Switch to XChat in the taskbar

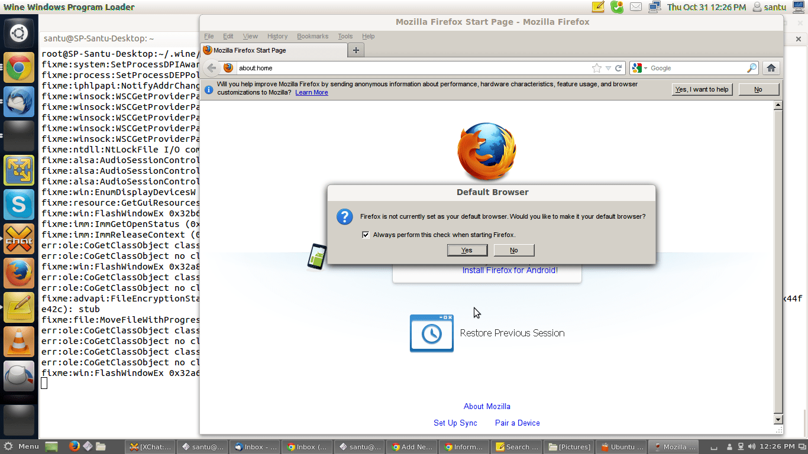(x=151, y=446)
